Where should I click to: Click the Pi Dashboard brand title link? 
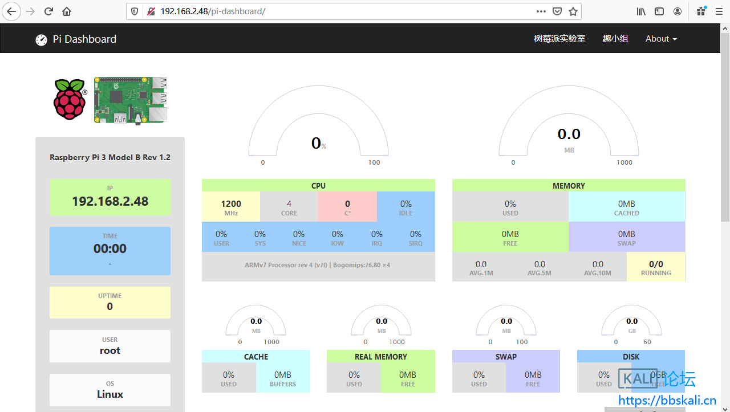(x=84, y=39)
